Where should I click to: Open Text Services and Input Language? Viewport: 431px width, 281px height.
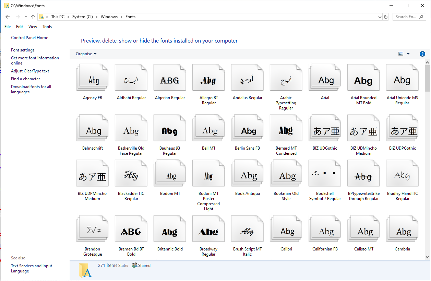coord(32,268)
